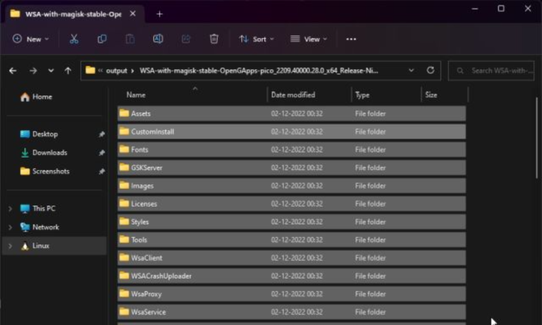
Task: Unpin Desktop using its pin icon
Action: coord(102,134)
